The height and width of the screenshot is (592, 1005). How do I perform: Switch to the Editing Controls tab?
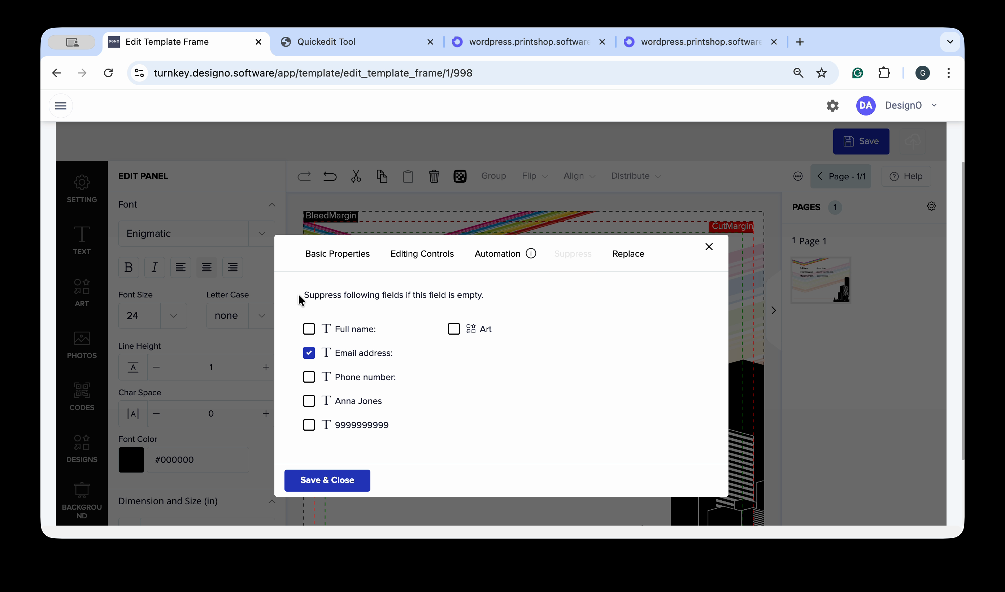click(x=422, y=254)
